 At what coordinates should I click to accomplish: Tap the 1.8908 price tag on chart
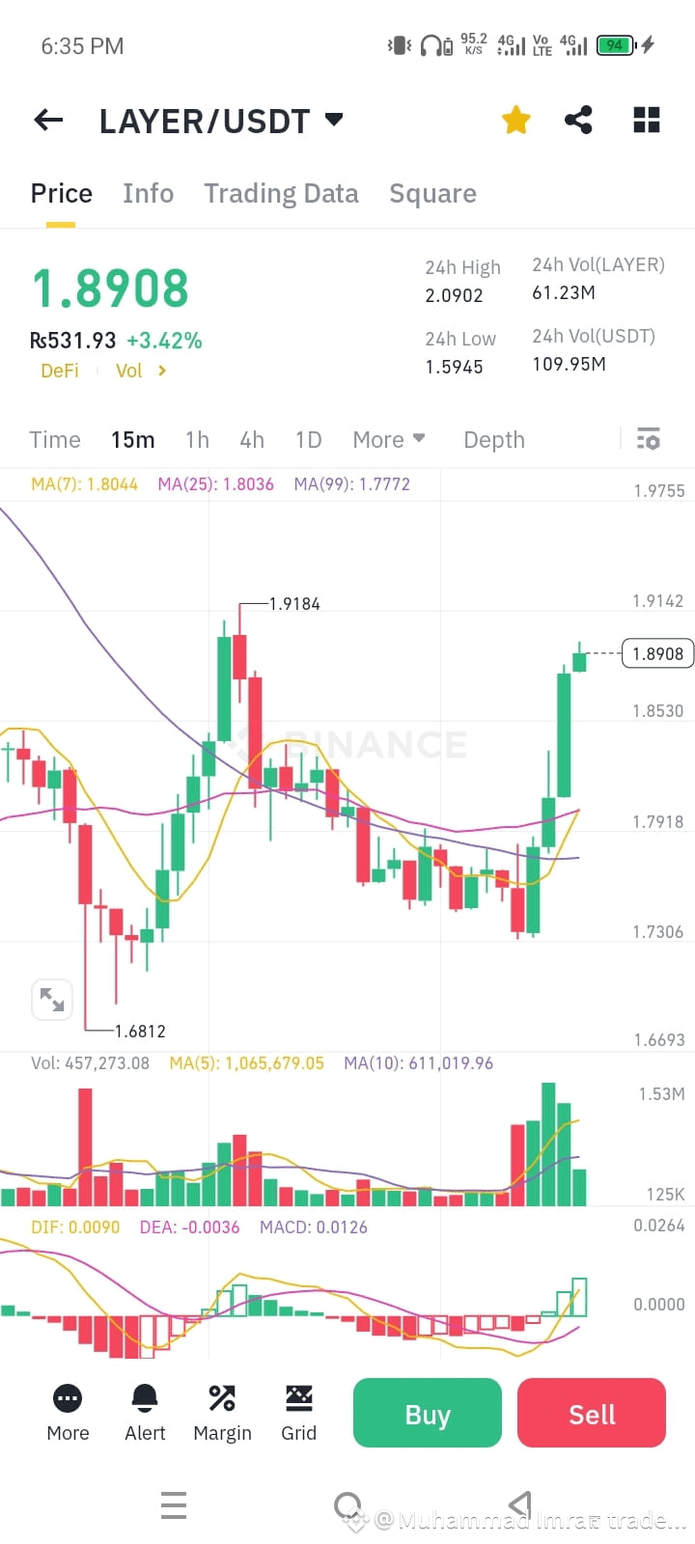point(658,653)
